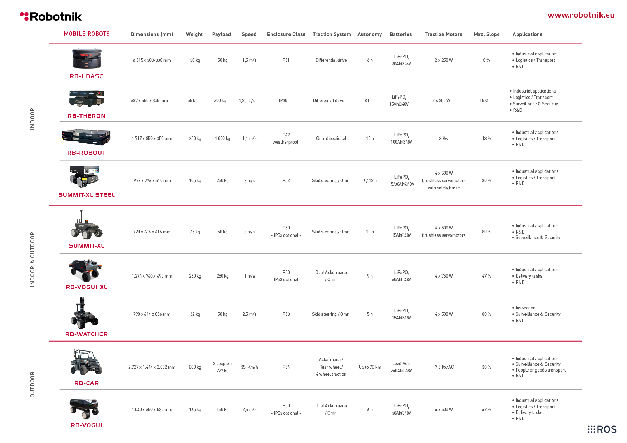Select the RB-VOGUI robot image
This screenshot has height=443, width=627.
point(84,409)
